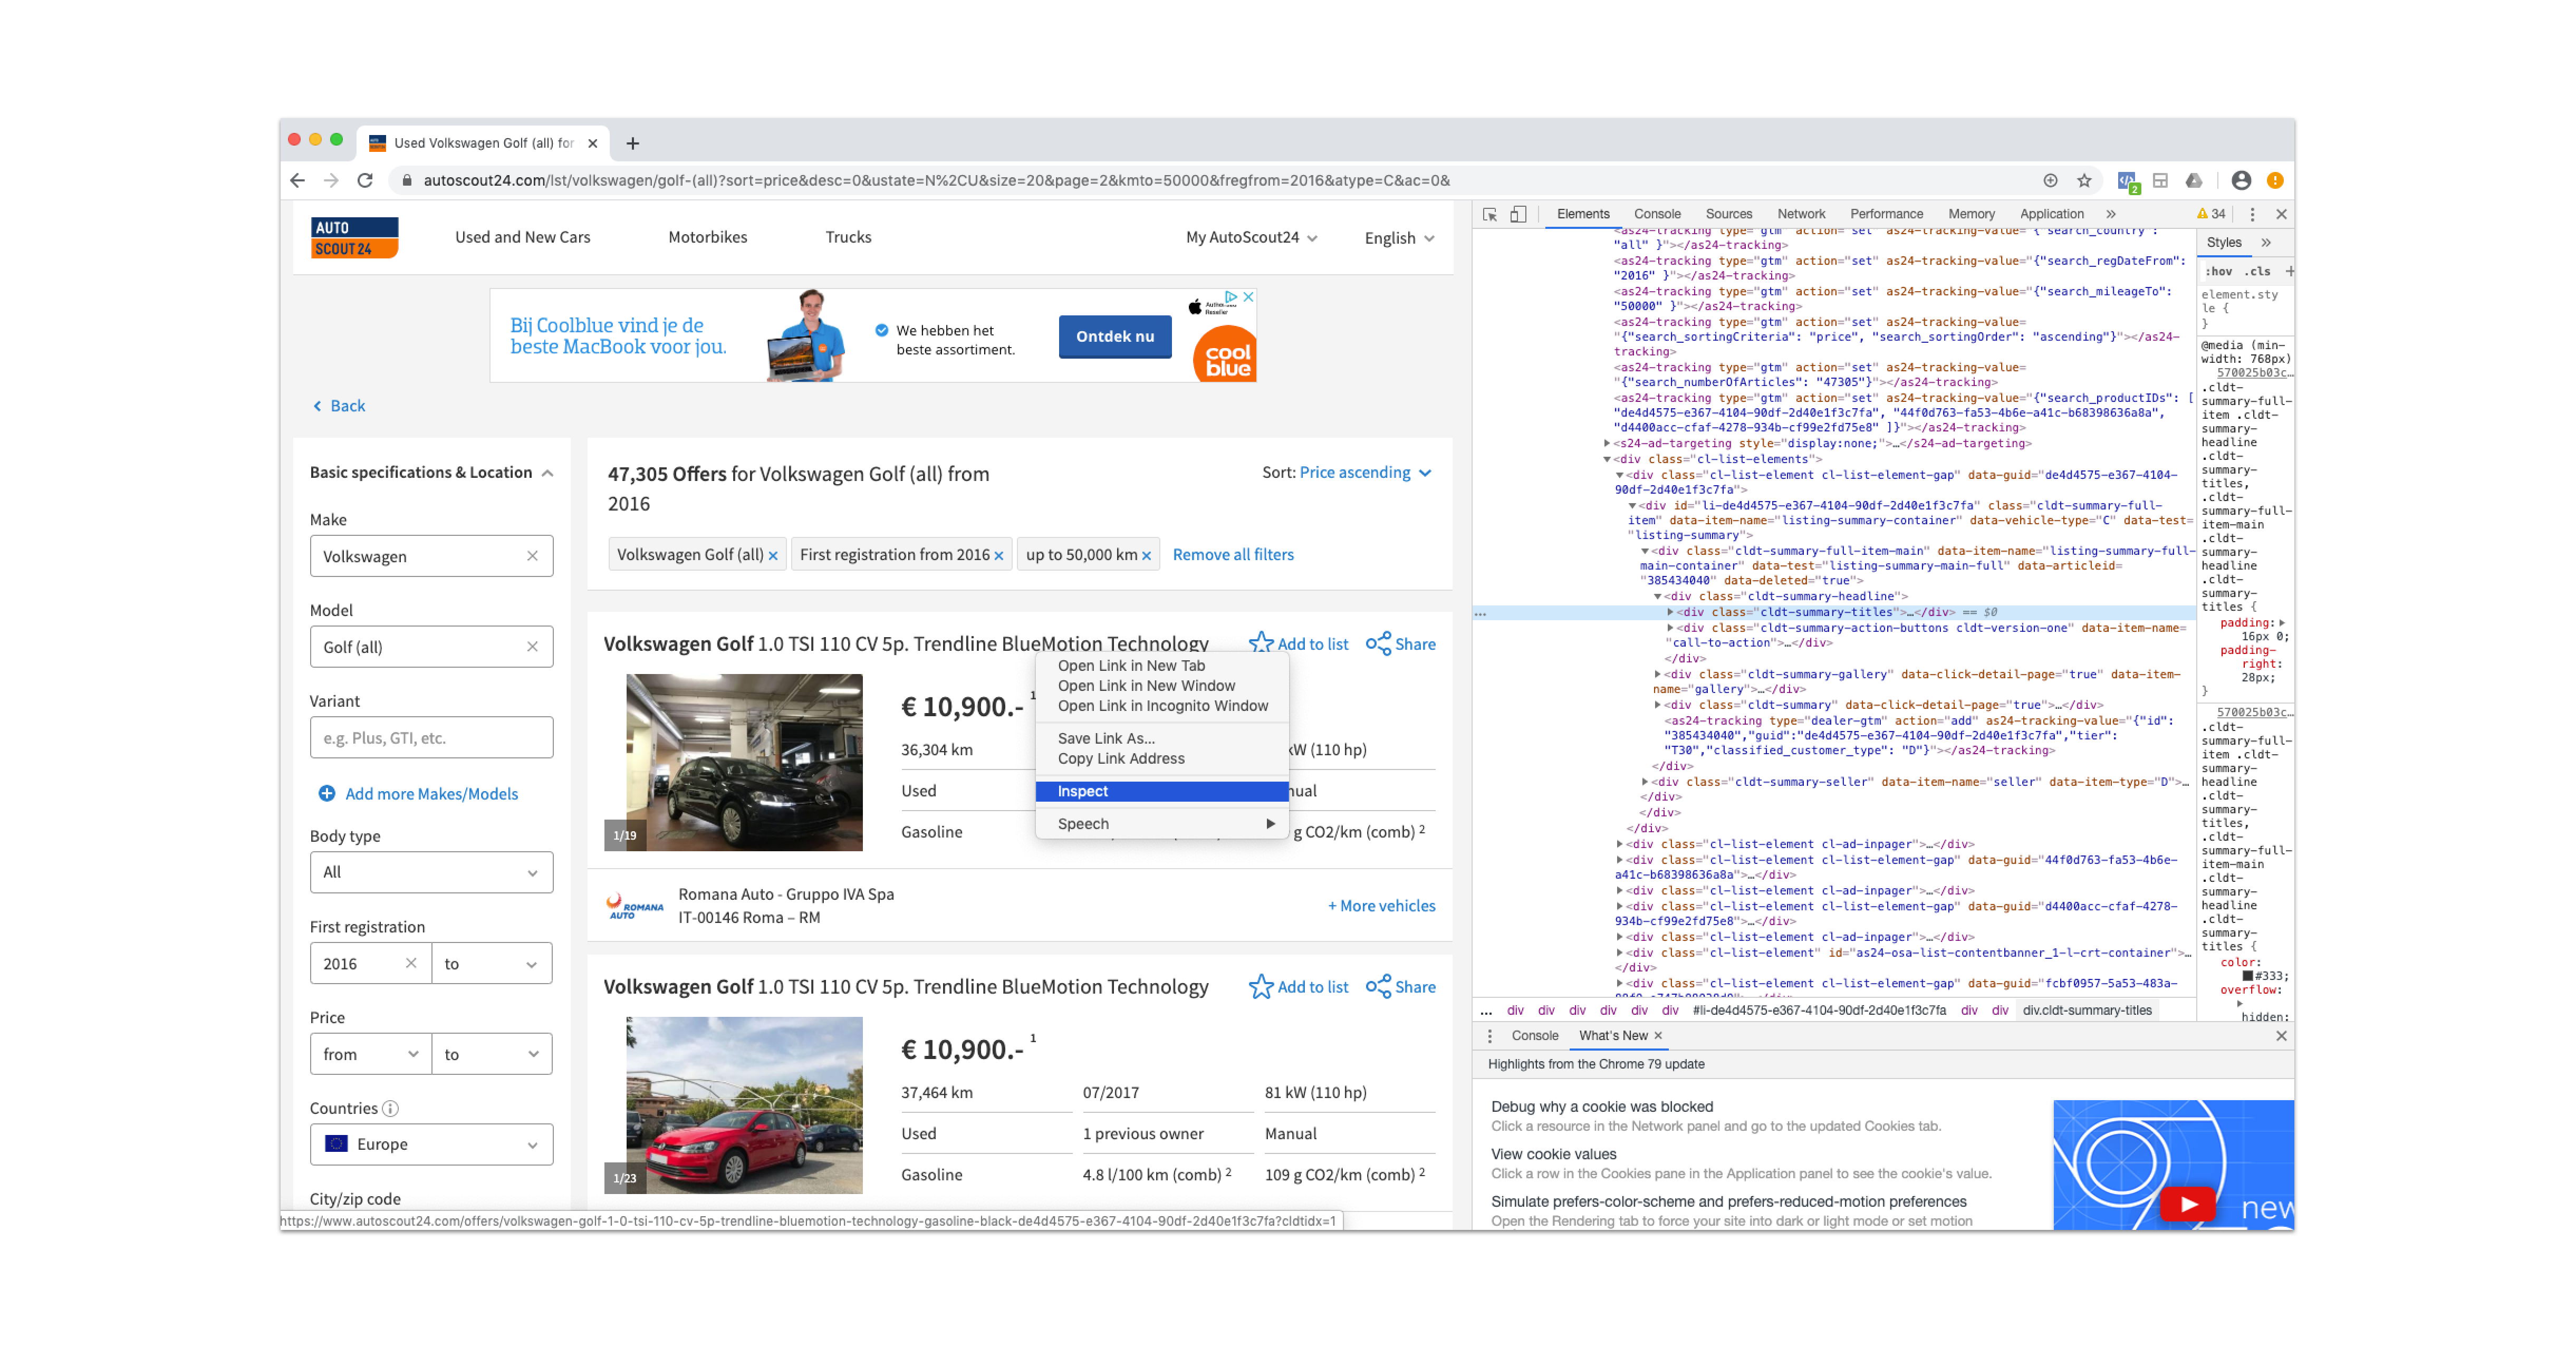
Task: Open the DevTools Application tab
Action: 2051,214
